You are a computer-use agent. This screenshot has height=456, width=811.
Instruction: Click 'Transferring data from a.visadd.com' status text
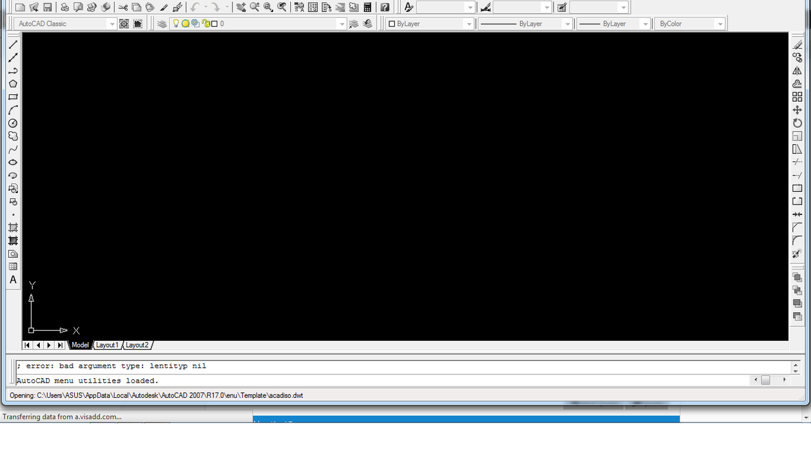[62, 417]
